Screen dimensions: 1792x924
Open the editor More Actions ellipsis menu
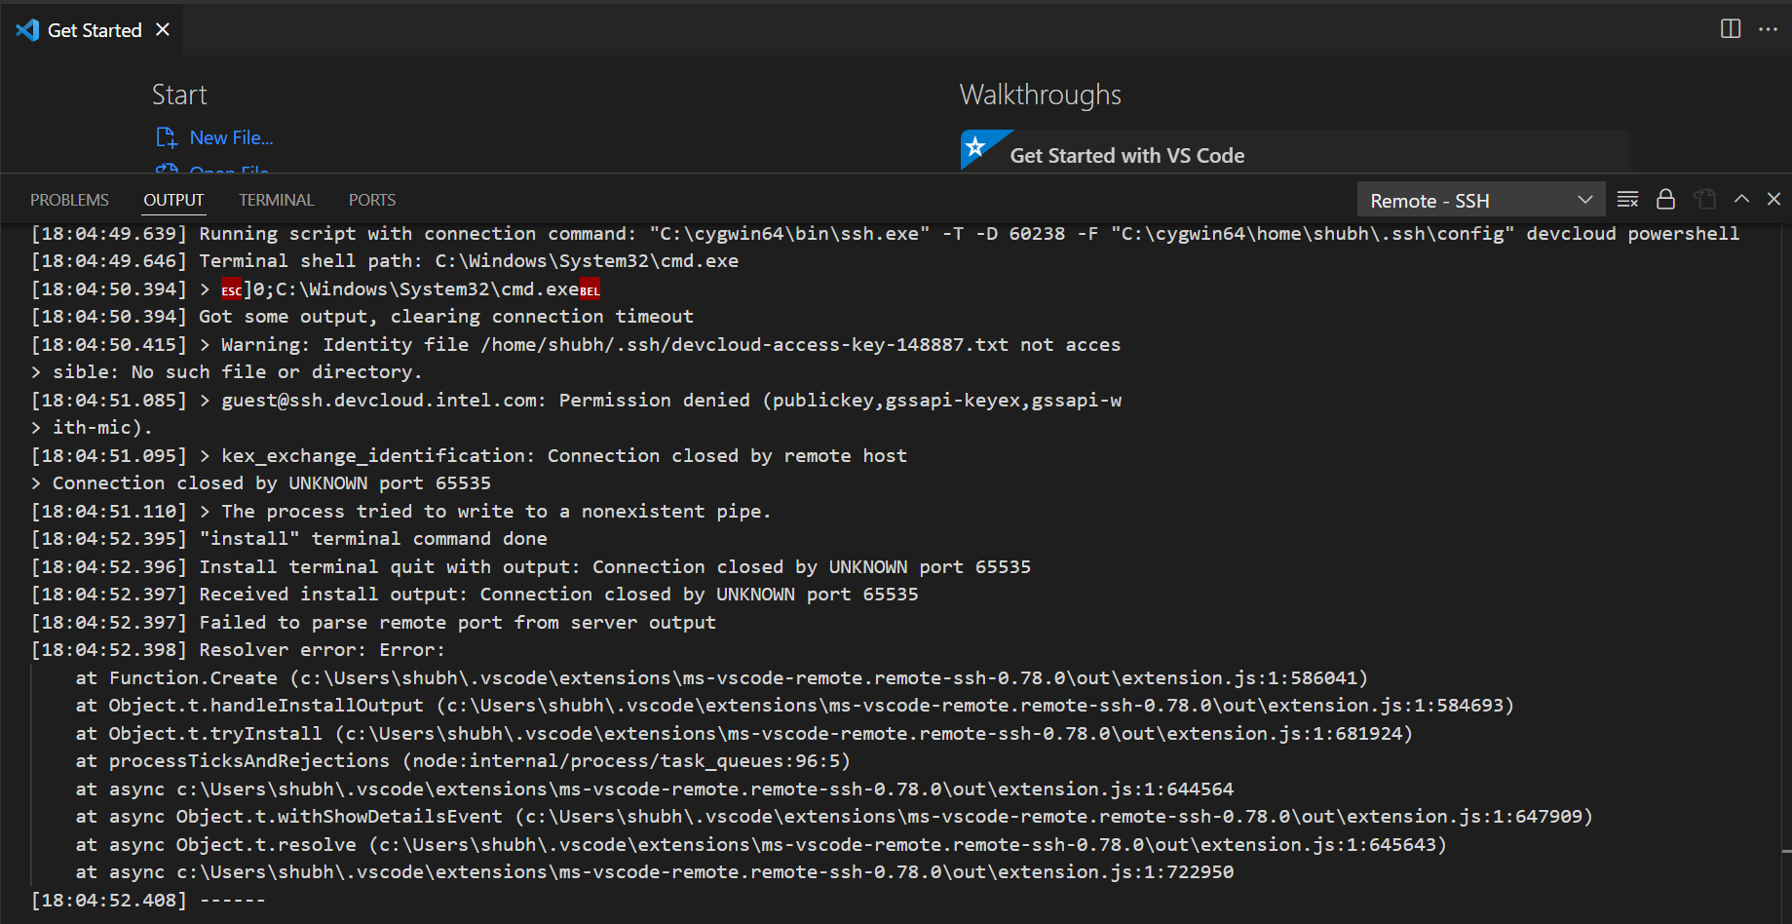tap(1768, 29)
